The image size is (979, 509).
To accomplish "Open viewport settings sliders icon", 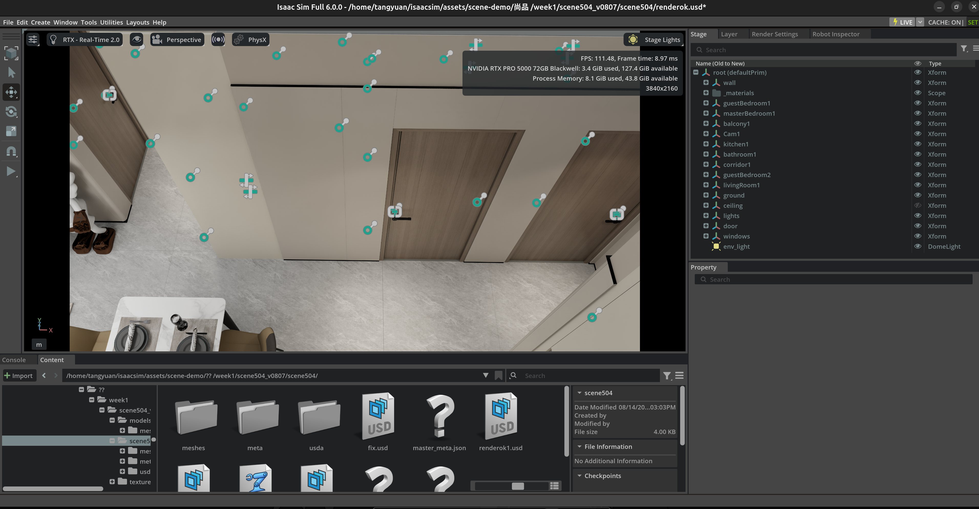I will 33,39.
